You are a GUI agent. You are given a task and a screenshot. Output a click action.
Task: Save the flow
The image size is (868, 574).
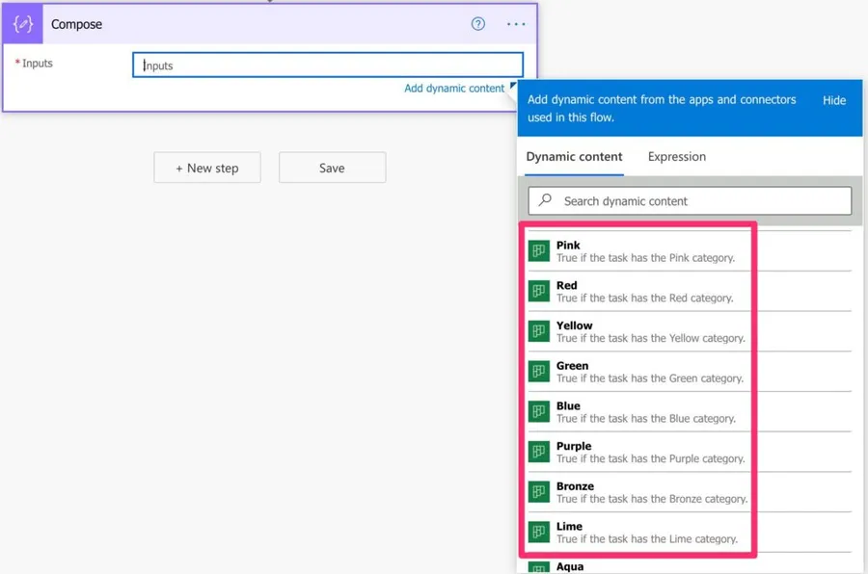[x=332, y=168]
